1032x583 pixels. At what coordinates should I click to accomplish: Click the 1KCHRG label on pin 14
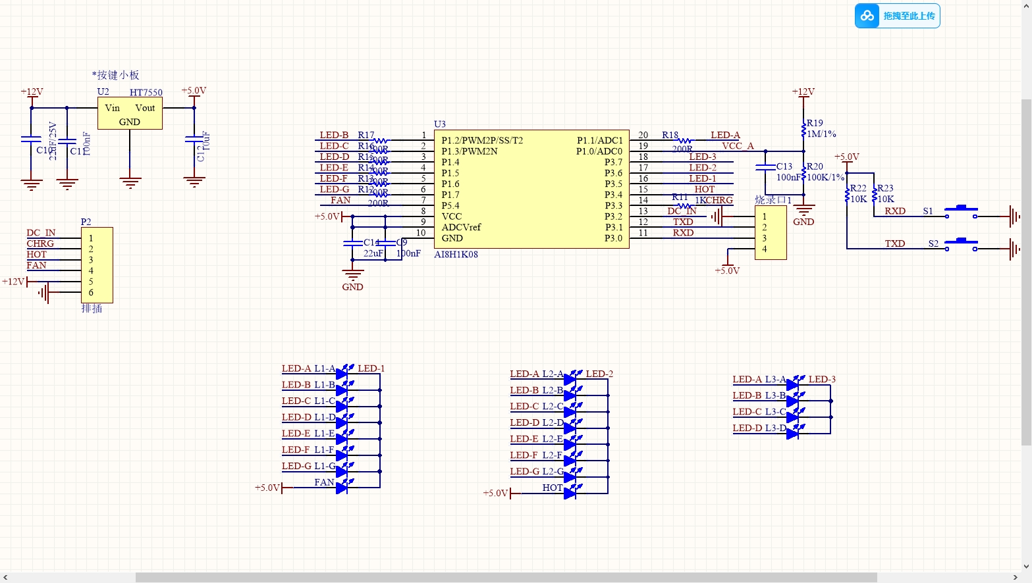click(x=714, y=200)
